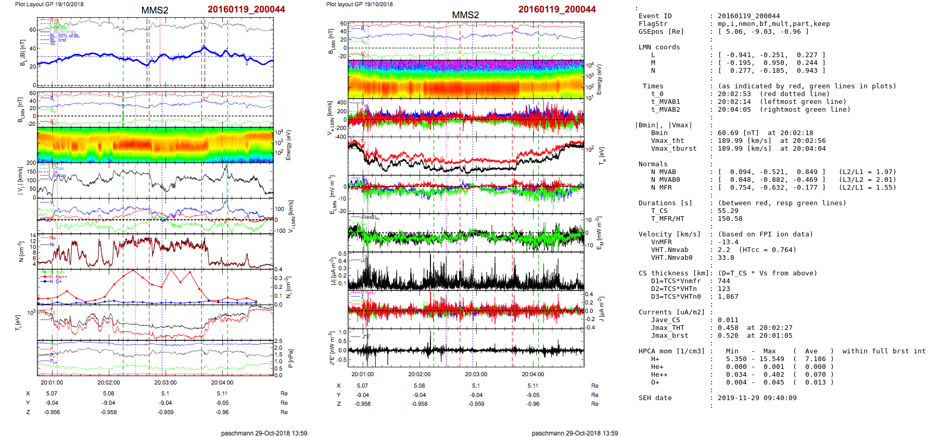939x437 pixels.
Task: Click the red 20160119_200044 title on right plot
Action: click(x=557, y=9)
